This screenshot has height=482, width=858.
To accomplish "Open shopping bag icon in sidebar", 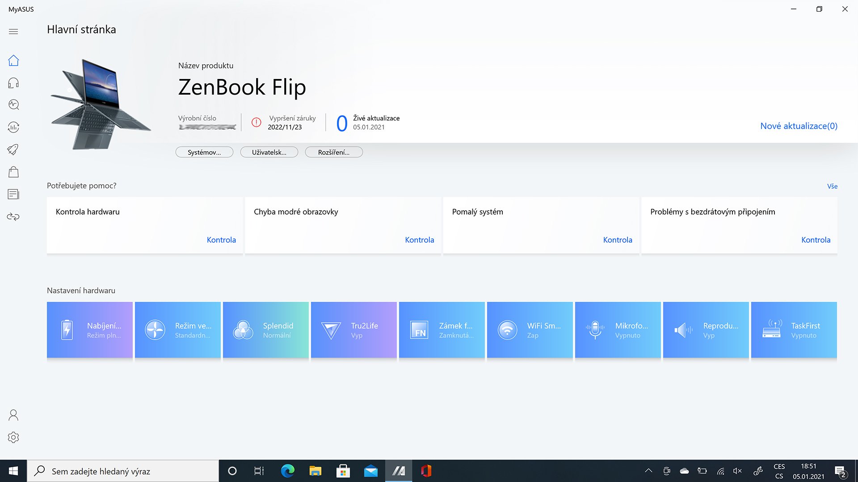I will (13, 172).
